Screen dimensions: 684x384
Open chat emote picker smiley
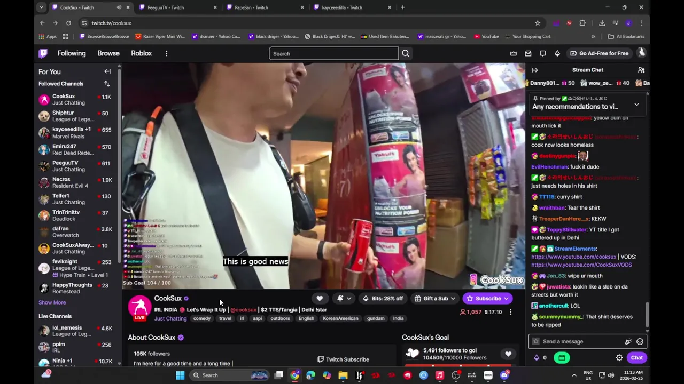(x=640, y=342)
